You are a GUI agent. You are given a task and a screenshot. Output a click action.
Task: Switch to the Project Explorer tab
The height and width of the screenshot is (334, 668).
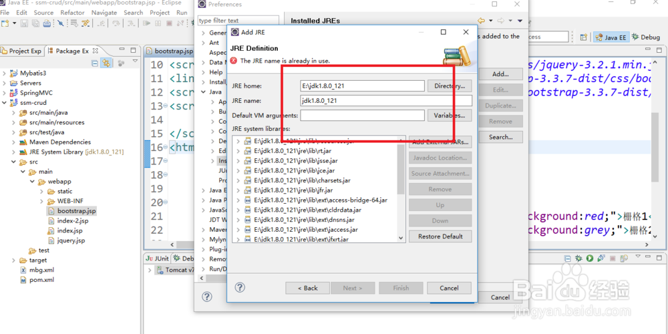[x=22, y=51]
